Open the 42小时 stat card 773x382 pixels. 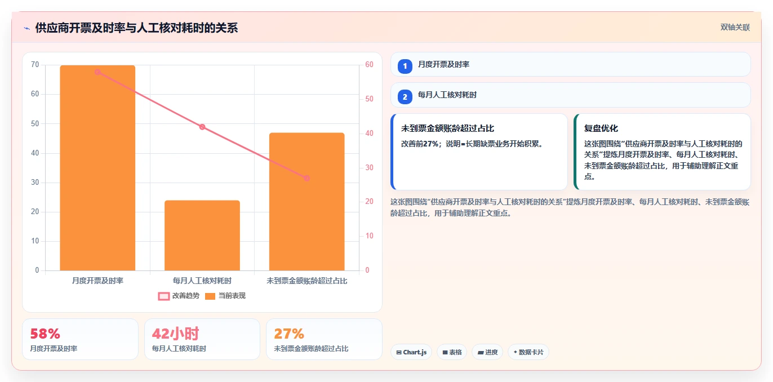pyautogui.click(x=202, y=339)
